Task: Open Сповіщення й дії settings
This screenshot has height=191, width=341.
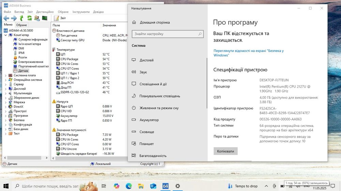Action: tap(167, 84)
